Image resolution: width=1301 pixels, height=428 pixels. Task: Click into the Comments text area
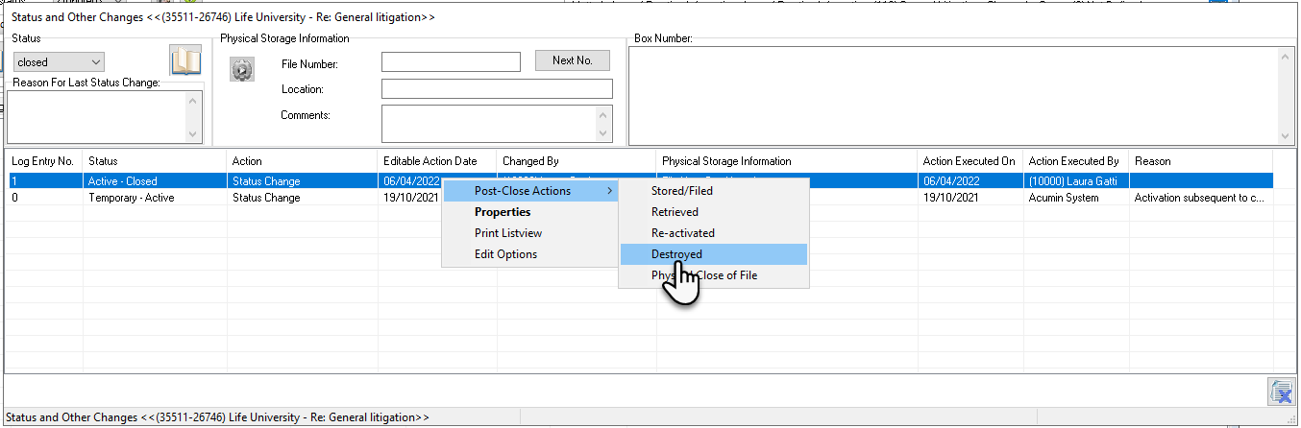click(x=489, y=124)
